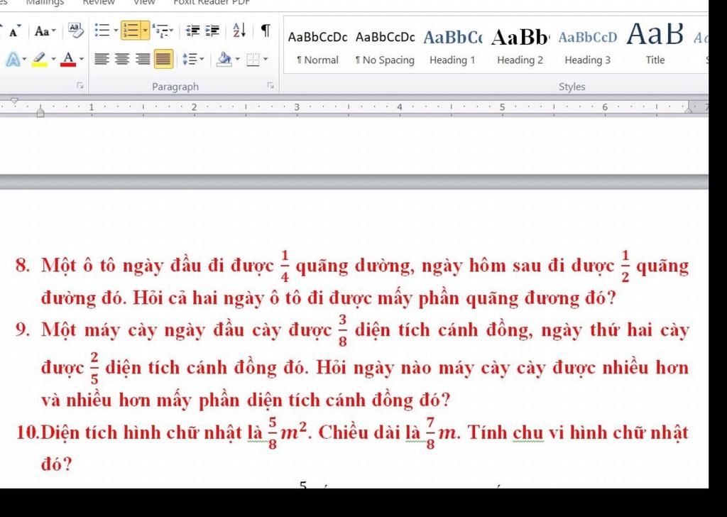Screen dimensions: 727x517
Task: Insert a bulleted list
Action: point(102,31)
